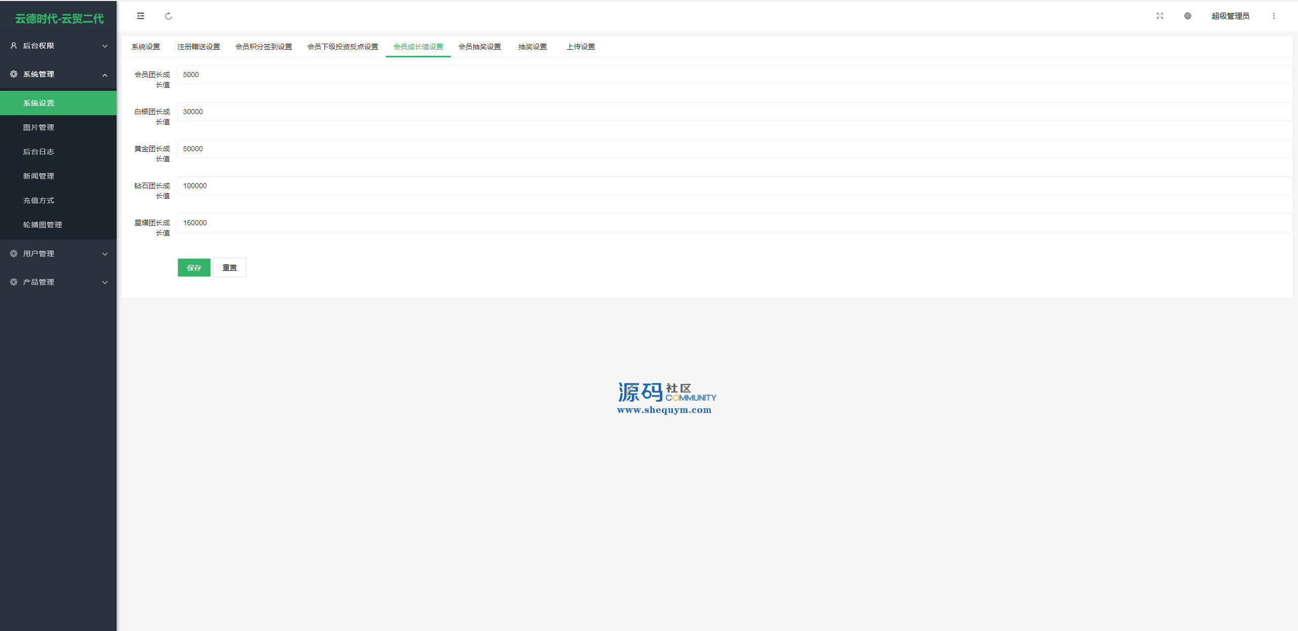
Task: Collapse the sidebar with the menu fold icon
Action: [140, 16]
